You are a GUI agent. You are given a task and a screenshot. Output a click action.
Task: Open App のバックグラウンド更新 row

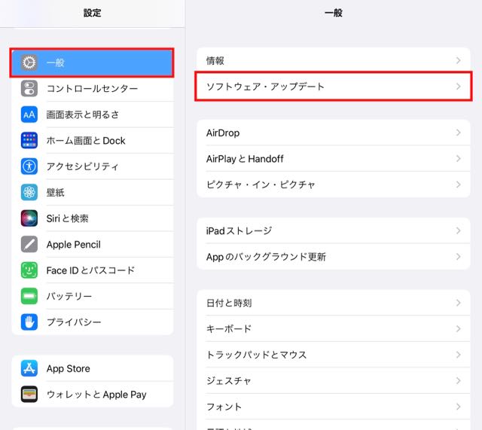click(334, 257)
